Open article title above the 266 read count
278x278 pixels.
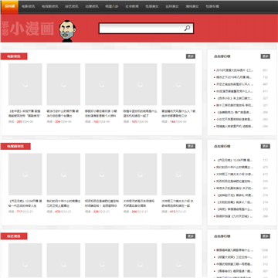(x=140, y=203)
